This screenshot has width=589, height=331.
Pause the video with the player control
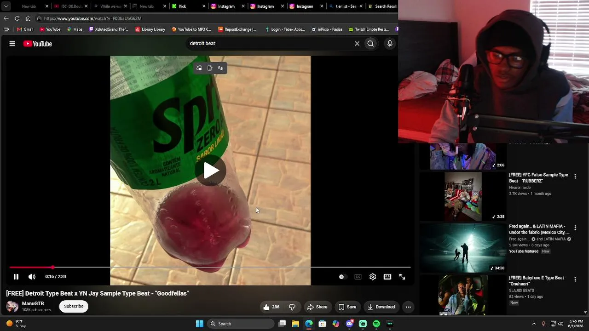point(16,277)
